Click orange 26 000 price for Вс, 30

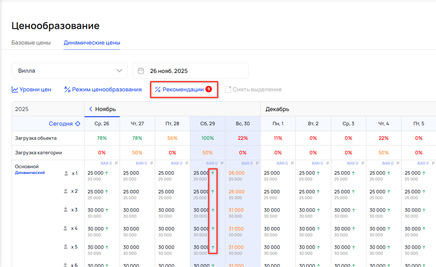point(236,173)
